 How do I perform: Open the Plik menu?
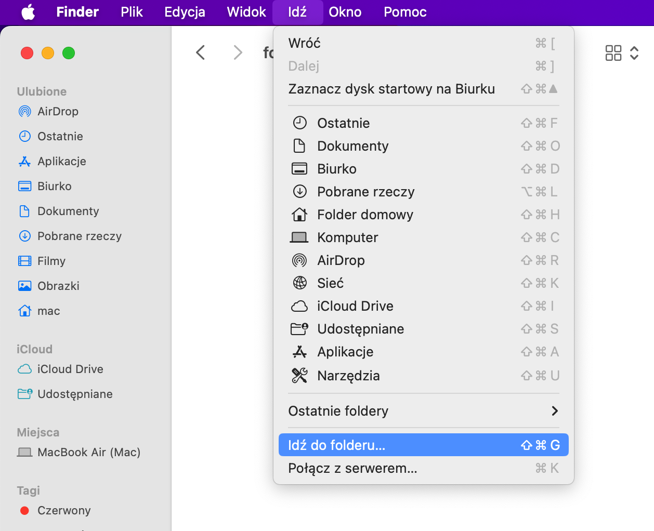pos(132,12)
